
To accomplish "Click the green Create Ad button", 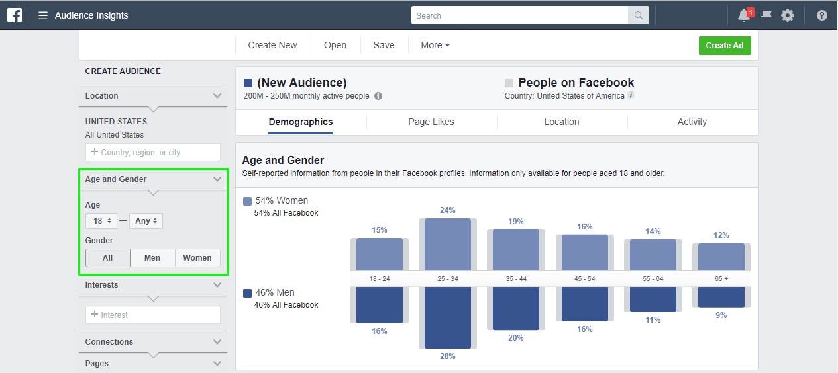I will [725, 46].
